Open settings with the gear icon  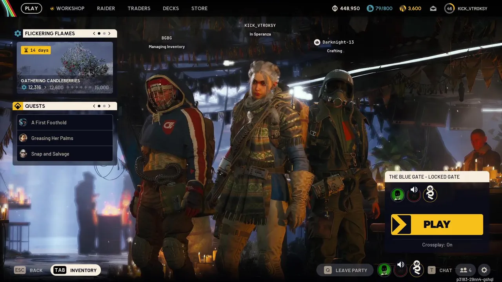[484, 270]
